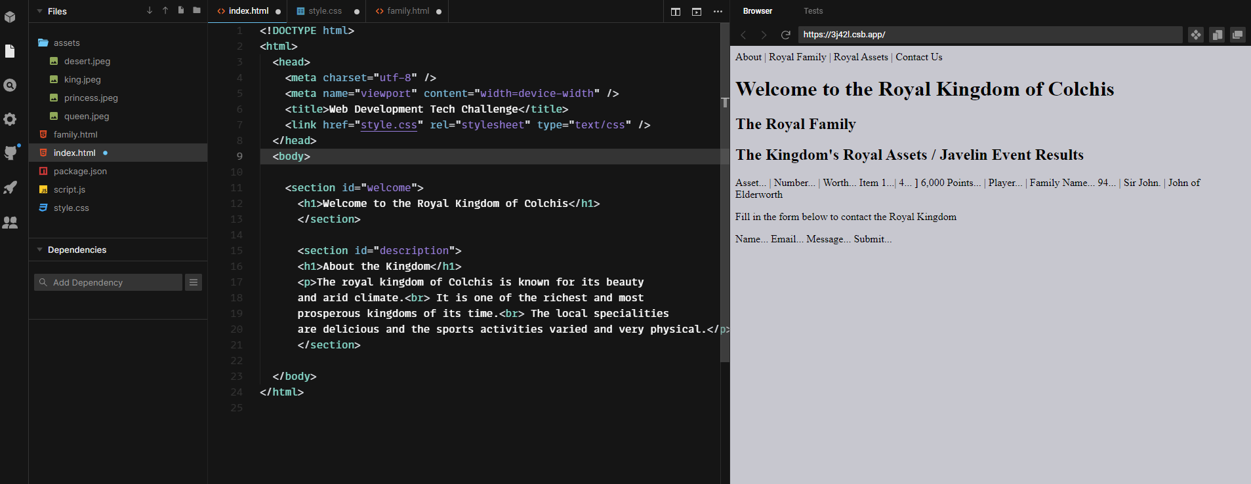The width and height of the screenshot is (1251, 484).
Task: Click the list icon beside Add Dependency
Action: coord(194,282)
